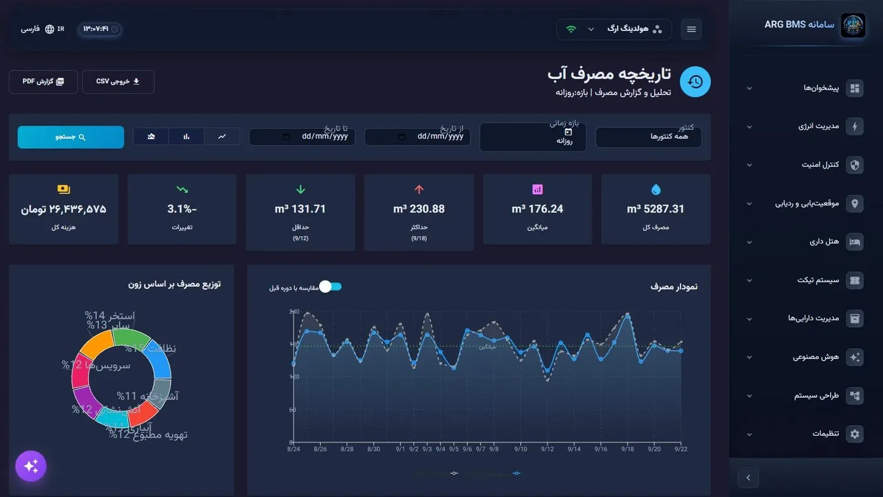Image resolution: width=883 pixels, height=497 pixels.
Task: Click the hamburger menu icon in the header
Action: click(x=691, y=29)
